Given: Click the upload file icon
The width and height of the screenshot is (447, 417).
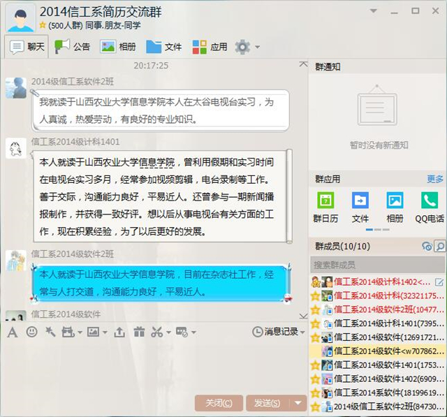Looking at the screenshot, I should [119, 332].
